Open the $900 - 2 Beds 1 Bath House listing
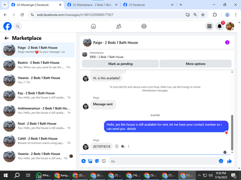 [x=107, y=57]
